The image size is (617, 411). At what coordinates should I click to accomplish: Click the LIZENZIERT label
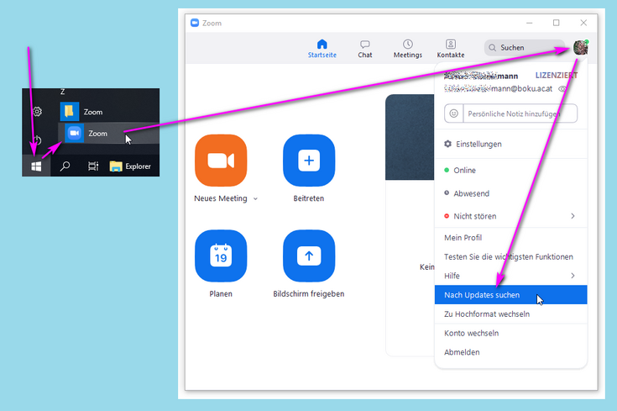557,76
